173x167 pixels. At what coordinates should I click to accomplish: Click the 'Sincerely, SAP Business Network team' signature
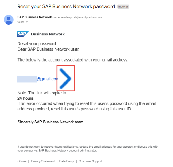tap(50, 122)
